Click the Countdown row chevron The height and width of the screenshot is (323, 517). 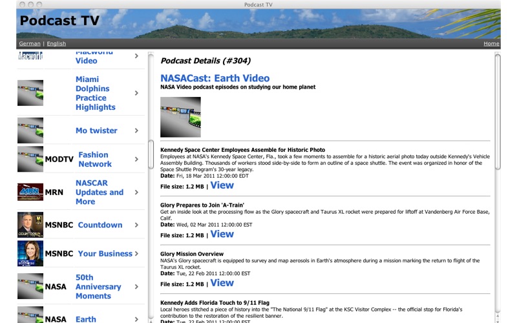[136, 225]
